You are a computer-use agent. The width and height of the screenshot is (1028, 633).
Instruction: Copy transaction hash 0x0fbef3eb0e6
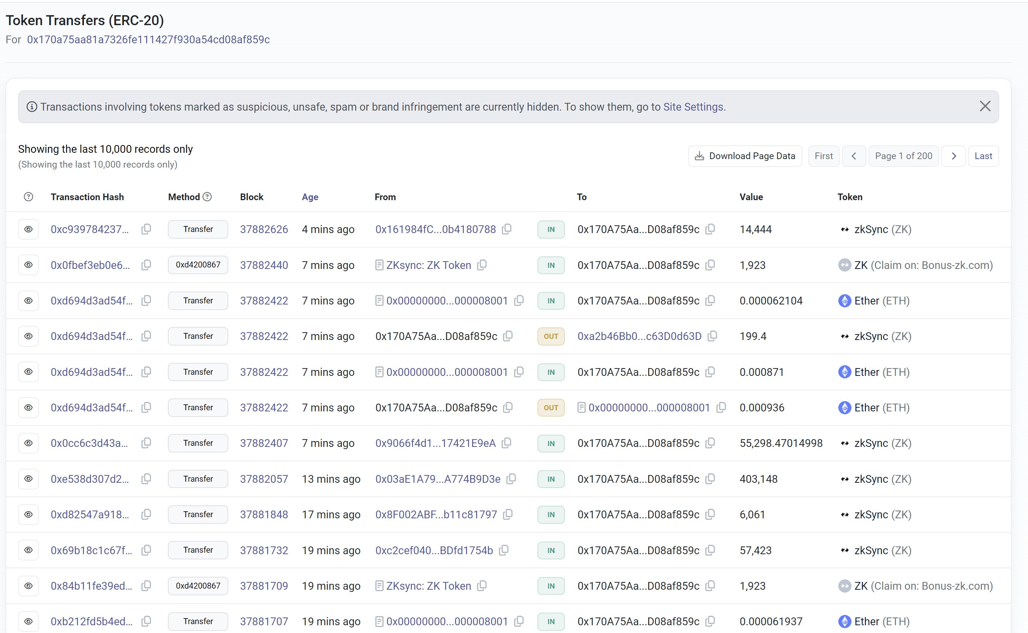tap(146, 265)
